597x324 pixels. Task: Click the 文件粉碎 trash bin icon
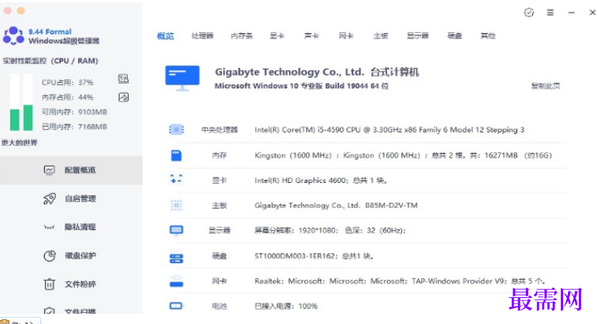click(x=49, y=284)
